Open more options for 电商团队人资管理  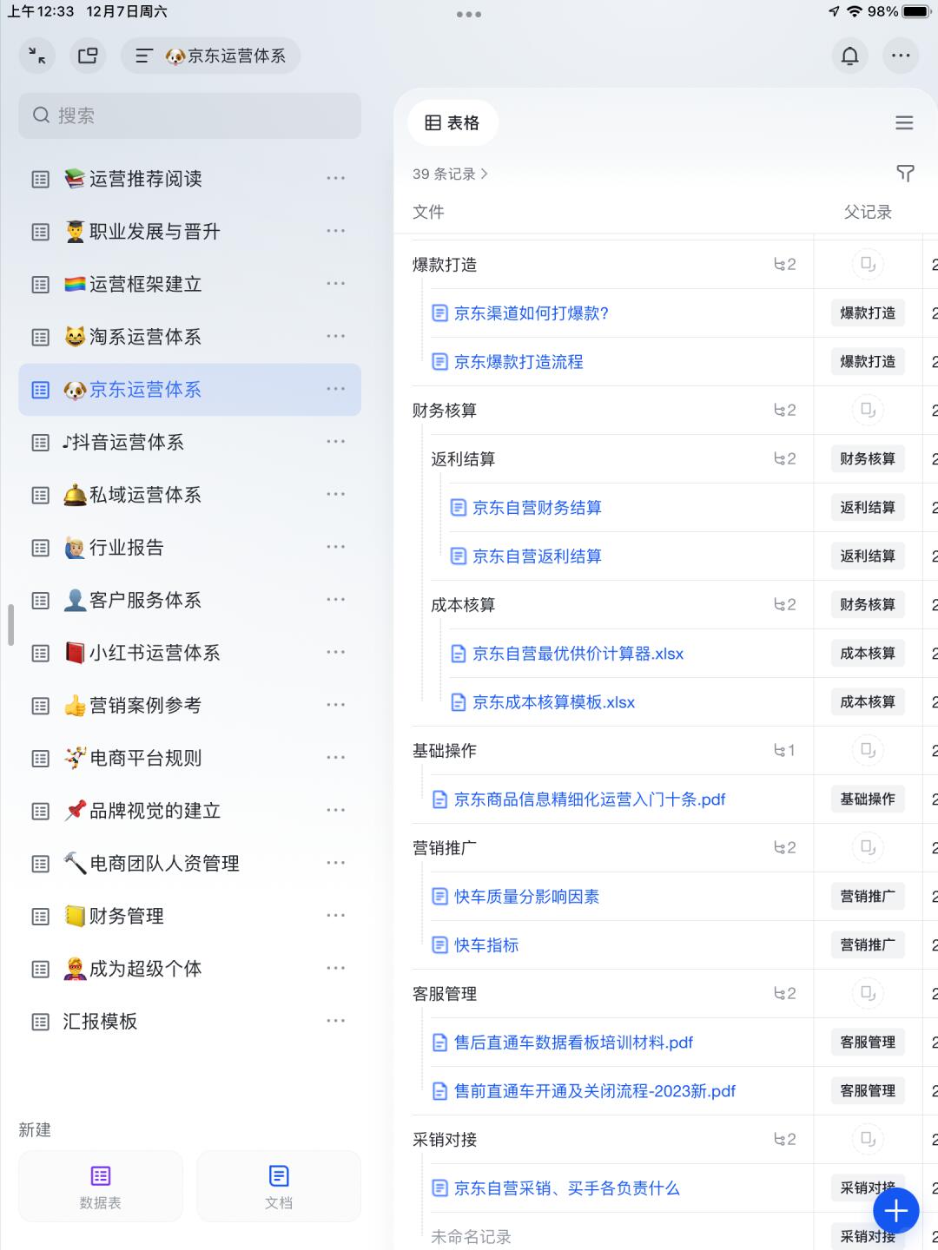click(336, 863)
